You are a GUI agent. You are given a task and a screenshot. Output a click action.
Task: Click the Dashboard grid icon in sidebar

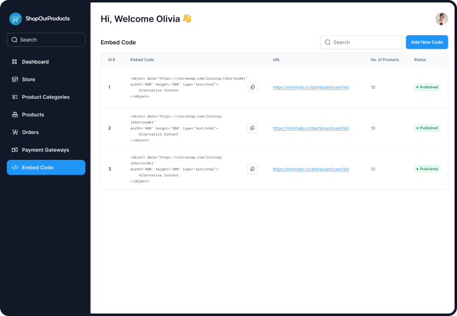click(15, 62)
